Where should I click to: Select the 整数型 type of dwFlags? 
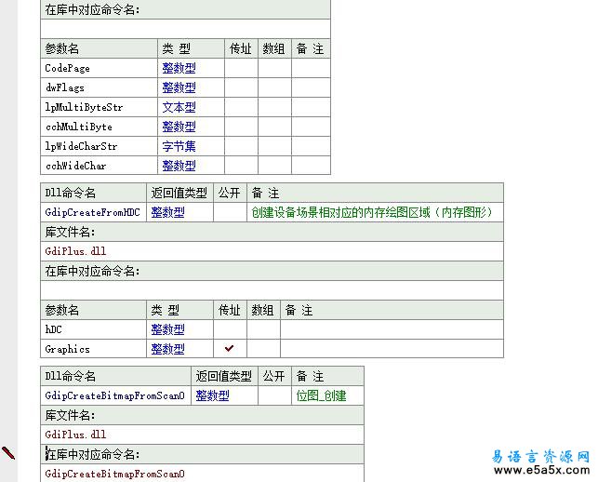179,87
